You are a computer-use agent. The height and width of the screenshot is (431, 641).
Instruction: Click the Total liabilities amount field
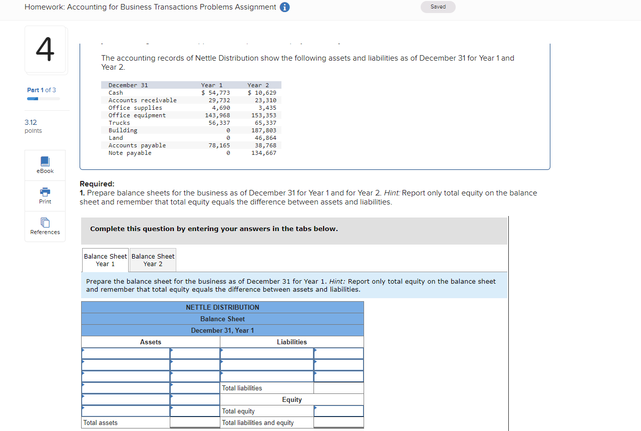pyautogui.click(x=339, y=388)
